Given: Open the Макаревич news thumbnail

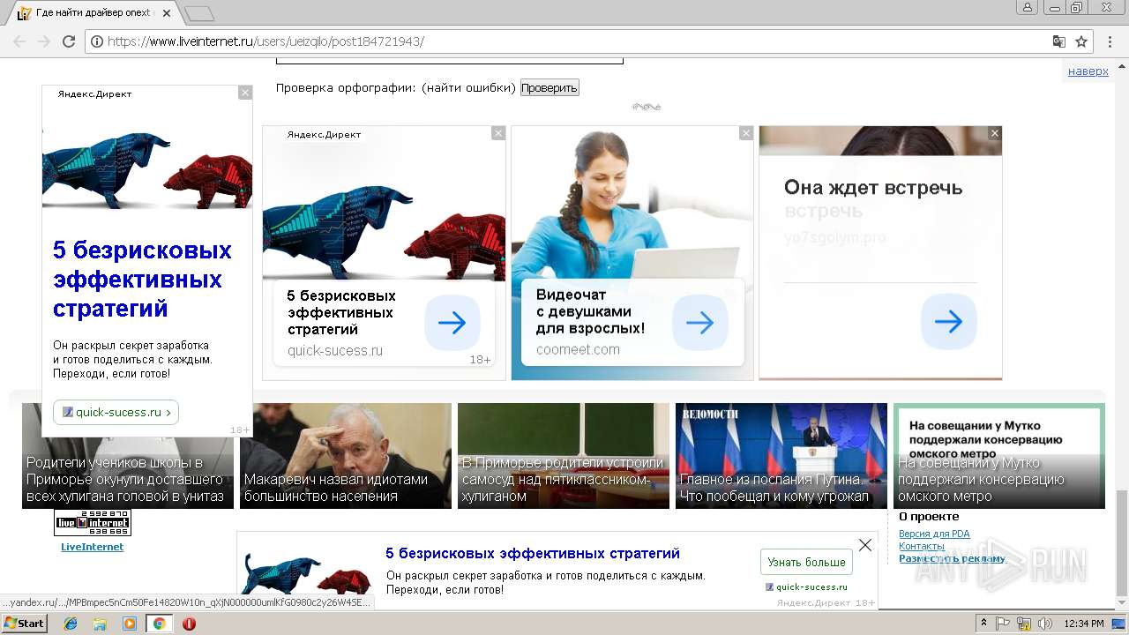Looking at the screenshot, I should pyautogui.click(x=346, y=456).
